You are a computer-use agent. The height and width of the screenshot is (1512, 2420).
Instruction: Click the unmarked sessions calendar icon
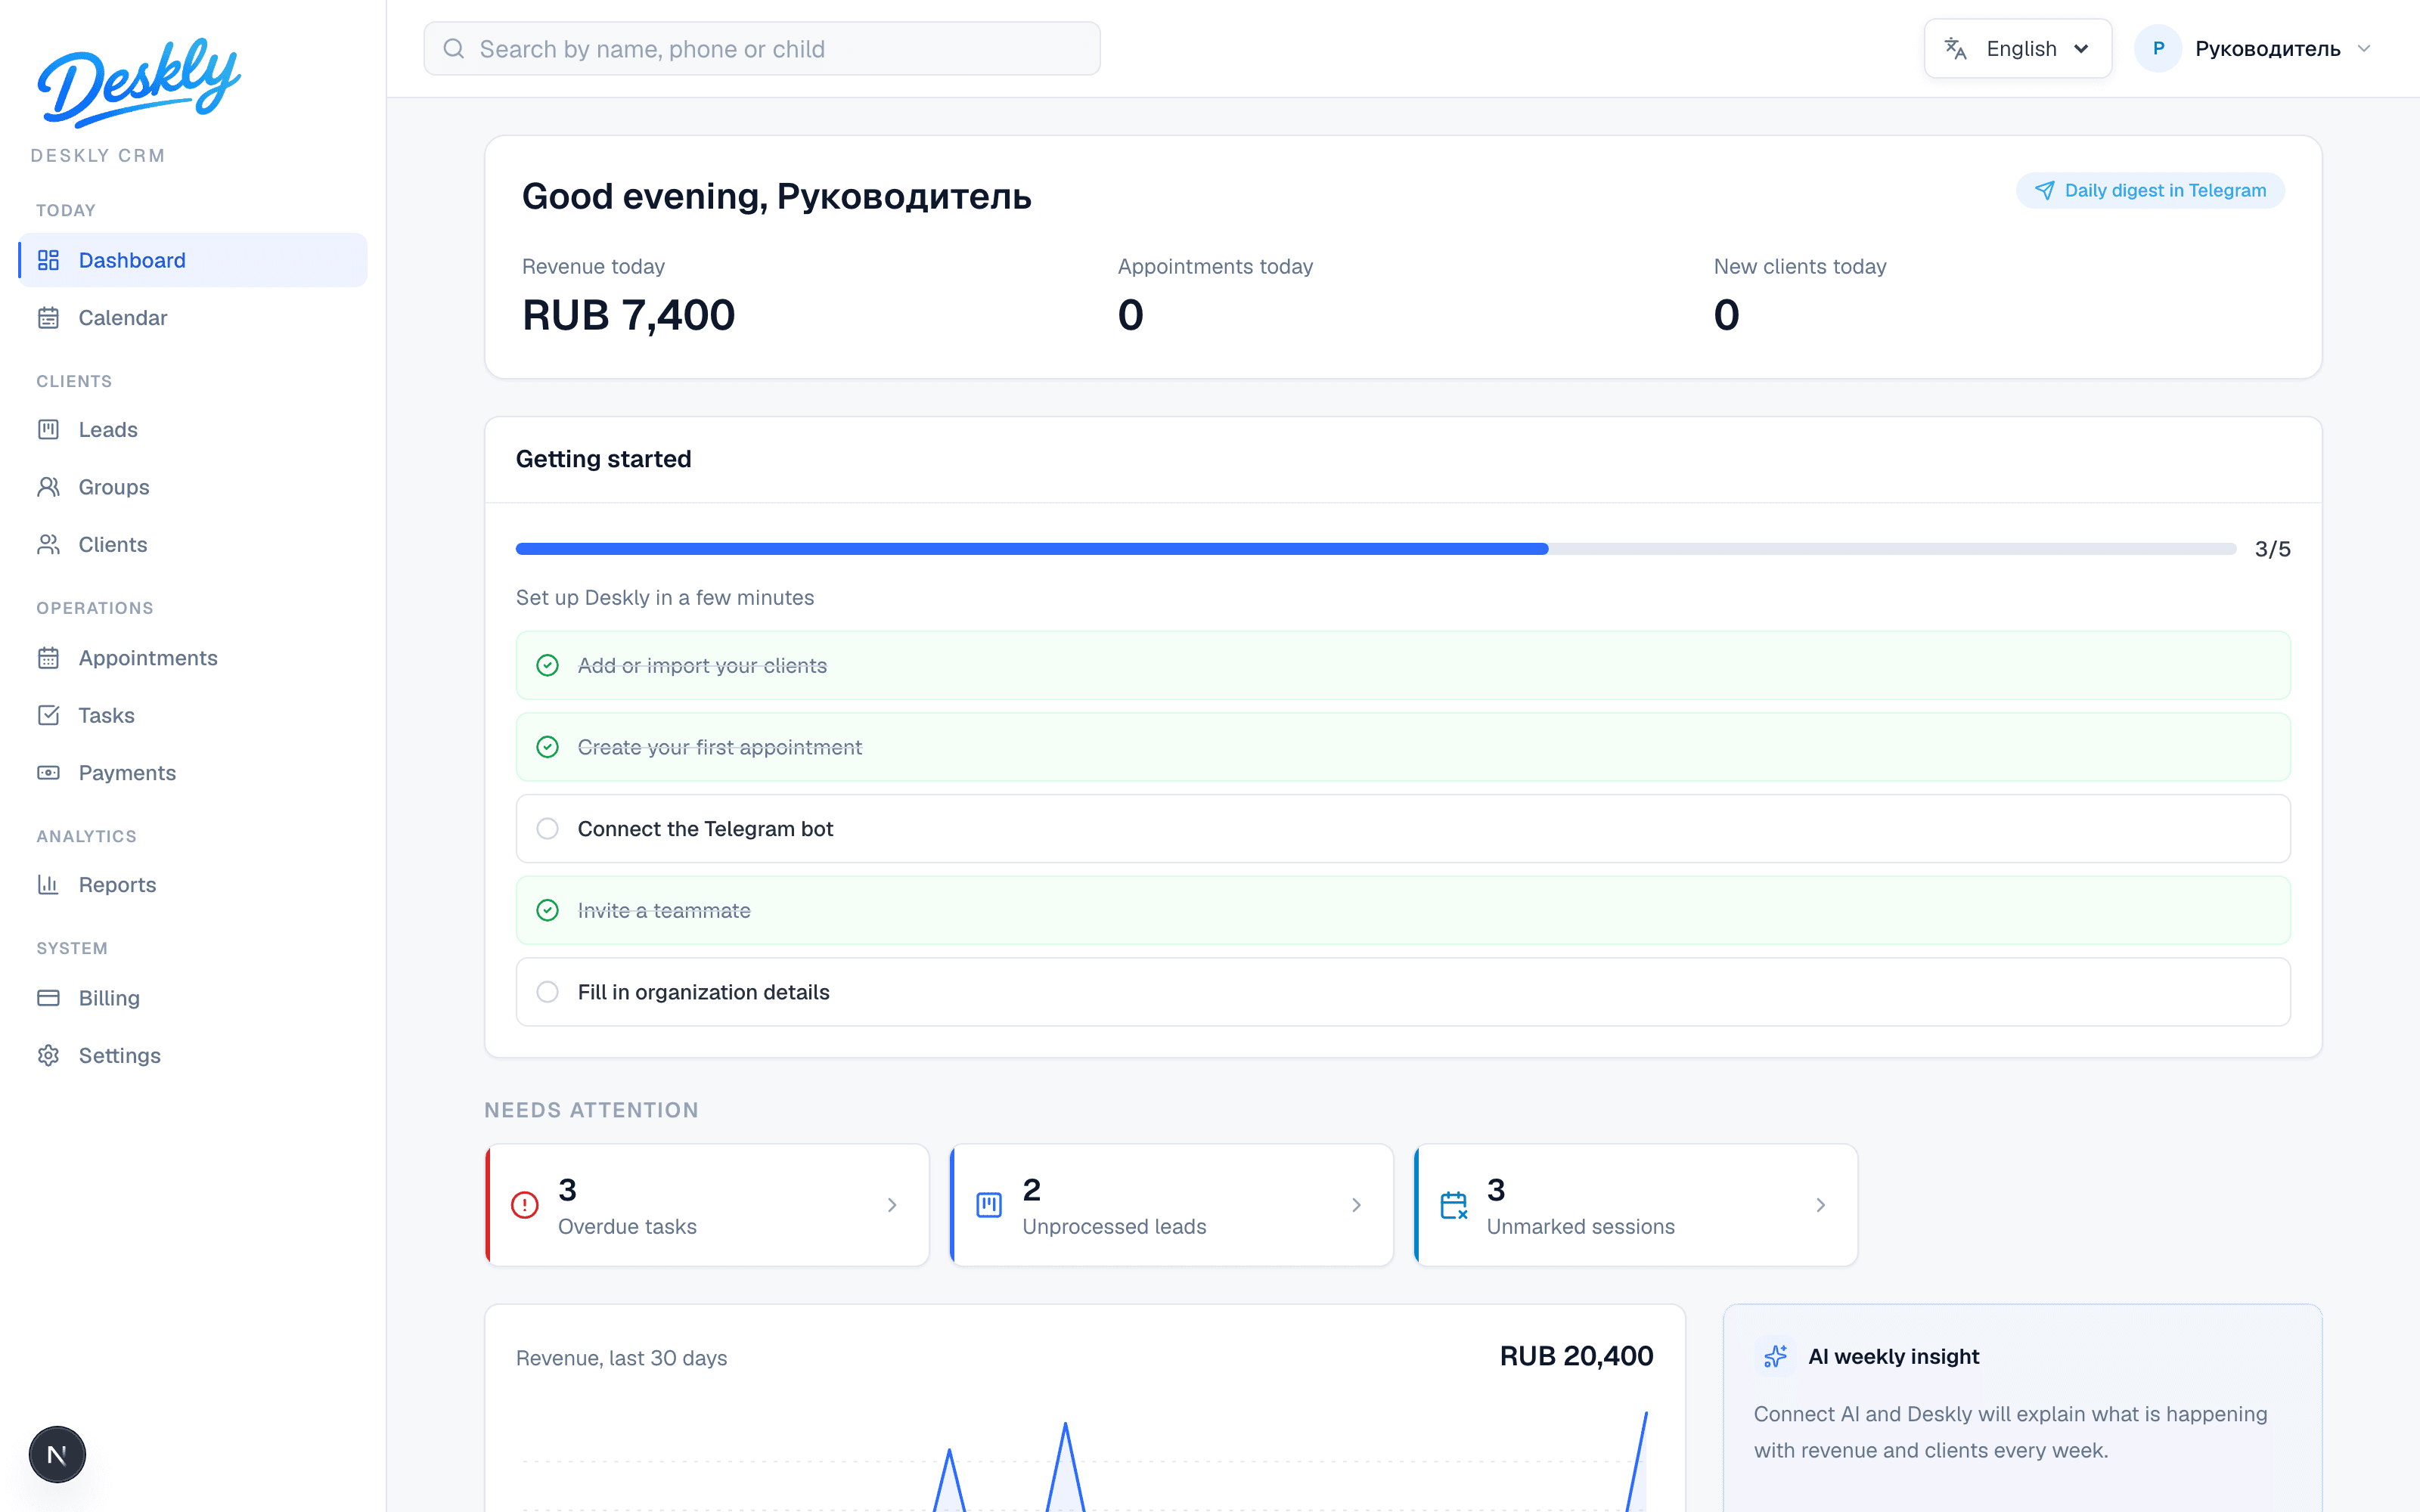tap(1454, 1205)
